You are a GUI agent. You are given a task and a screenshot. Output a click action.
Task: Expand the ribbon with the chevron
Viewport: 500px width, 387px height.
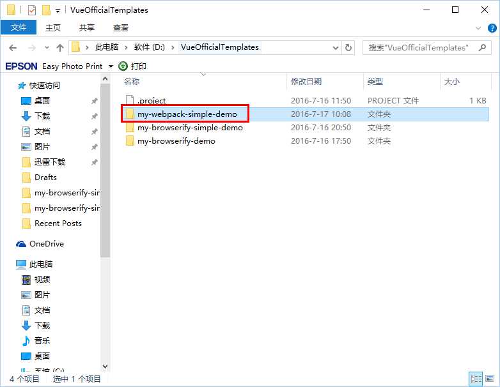(478, 28)
